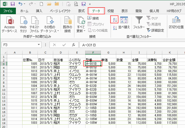Click the ascending sort A-Z icon
Image resolution: width=185 pixels, height=128 pixels.
[114, 19]
